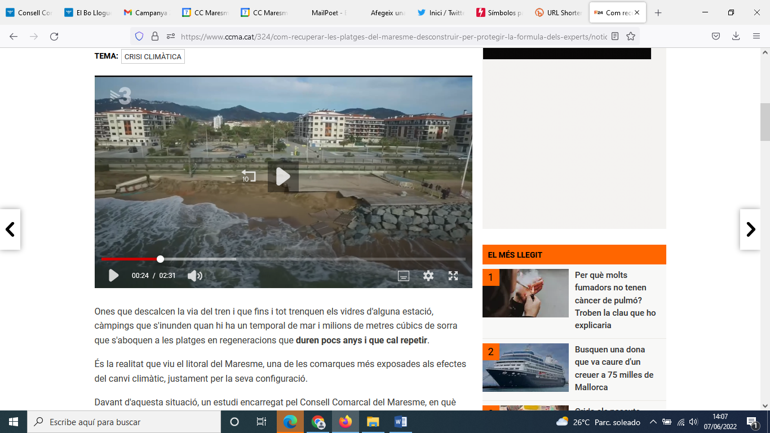Open File Explorer from taskbar
Viewport: 770px width, 433px height.
click(373, 422)
